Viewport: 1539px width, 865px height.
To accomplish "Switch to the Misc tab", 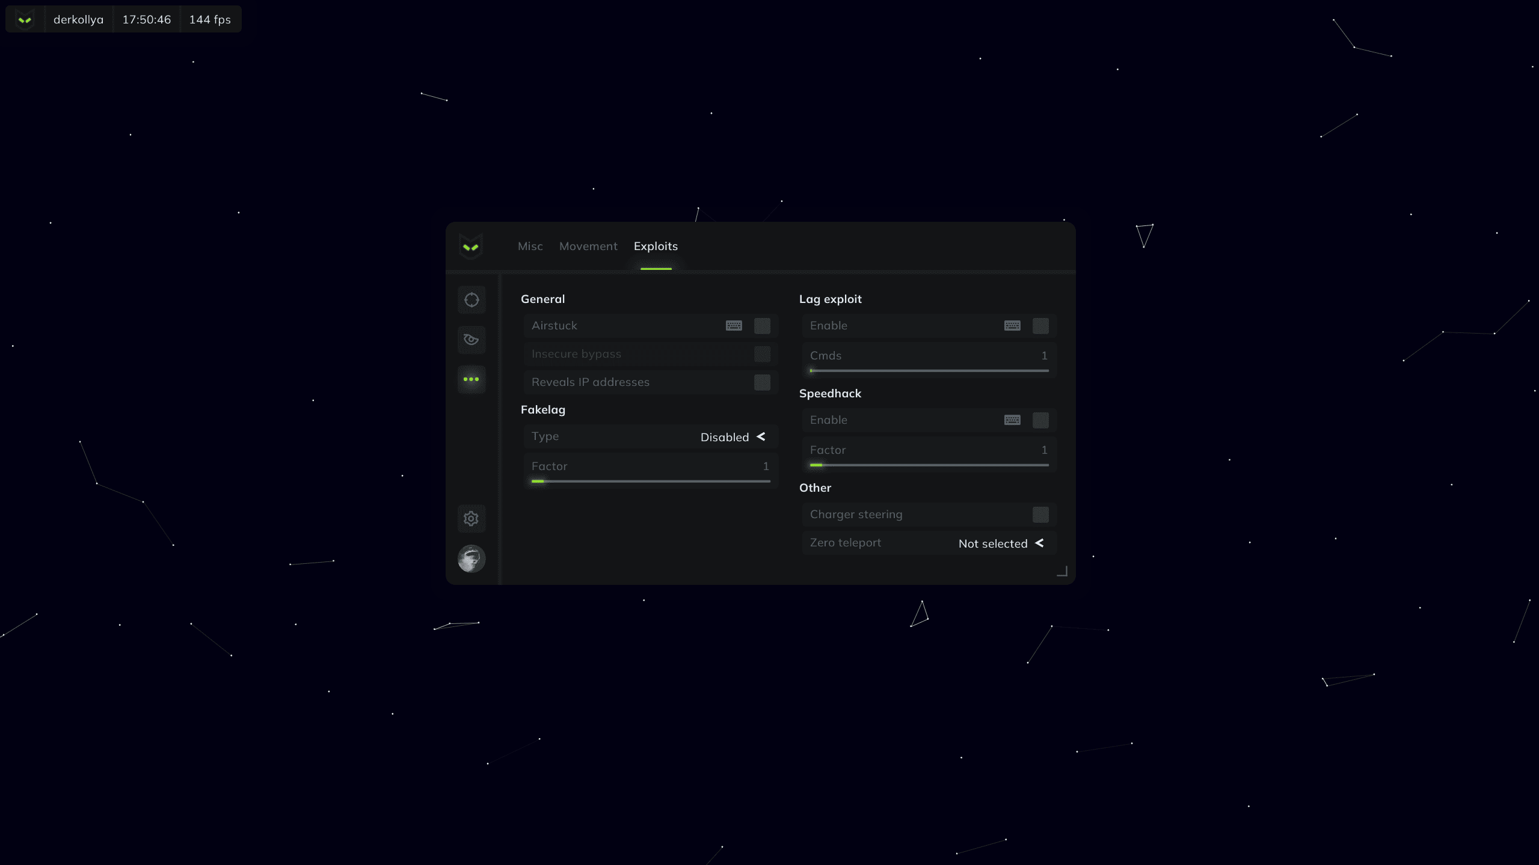I will click(x=530, y=246).
